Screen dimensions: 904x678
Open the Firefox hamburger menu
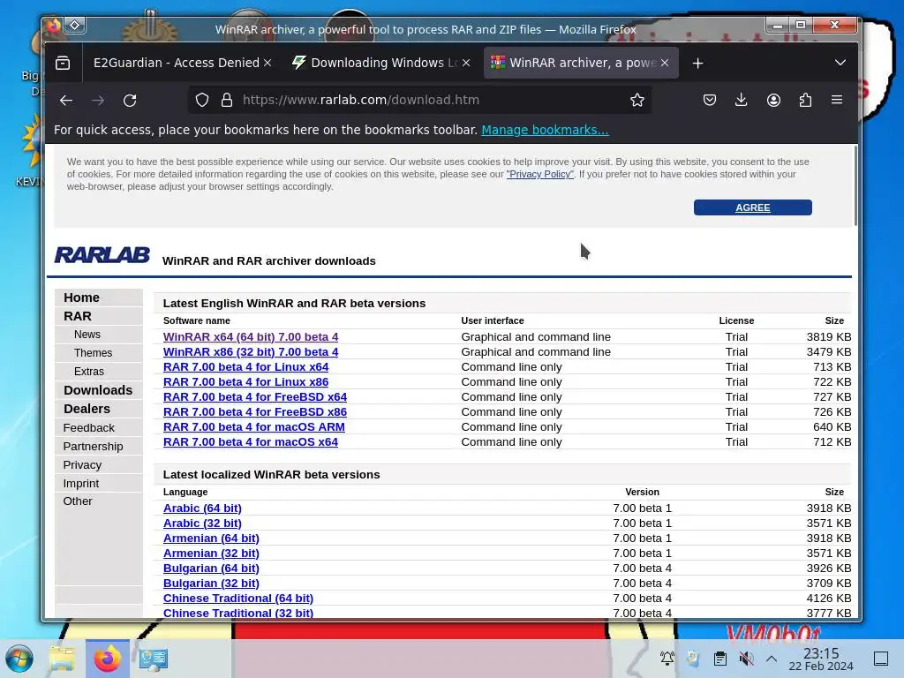click(837, 101)
